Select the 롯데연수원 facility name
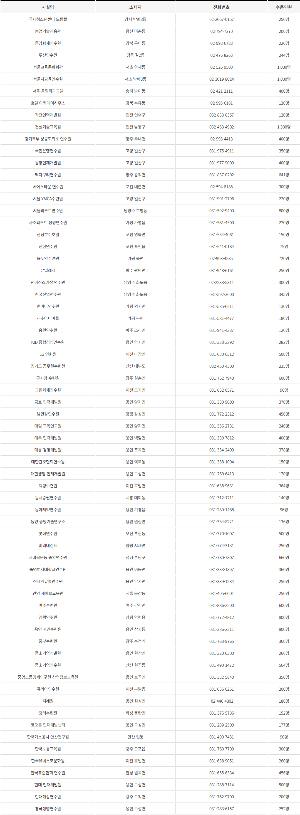The image size is (300, 815). click(x=48, y=534)
